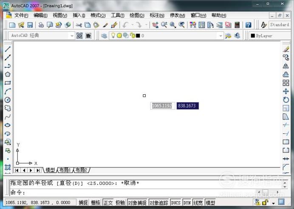
Task: Open the 编辑(E) menu
Action: point(40,15)
